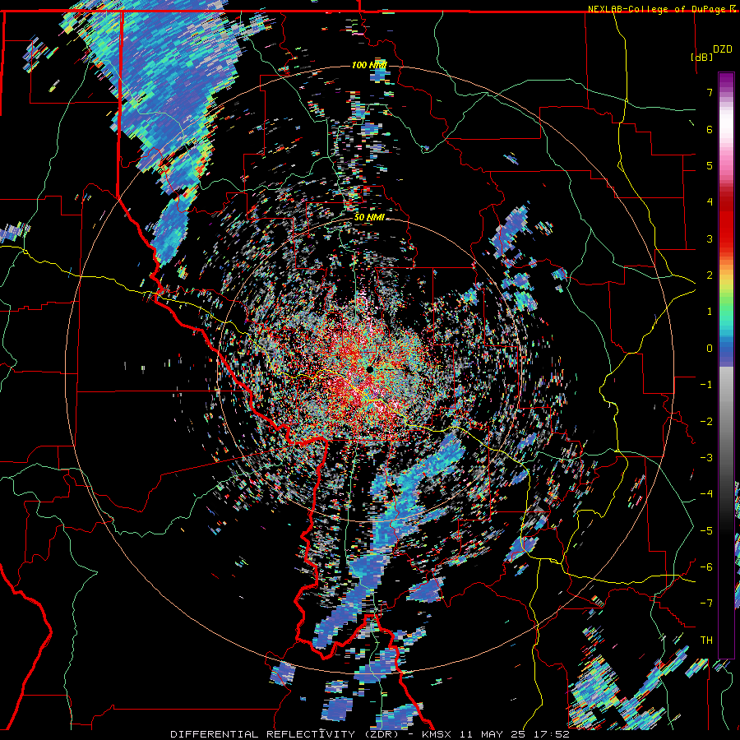Click the color scale value 2

710,275
